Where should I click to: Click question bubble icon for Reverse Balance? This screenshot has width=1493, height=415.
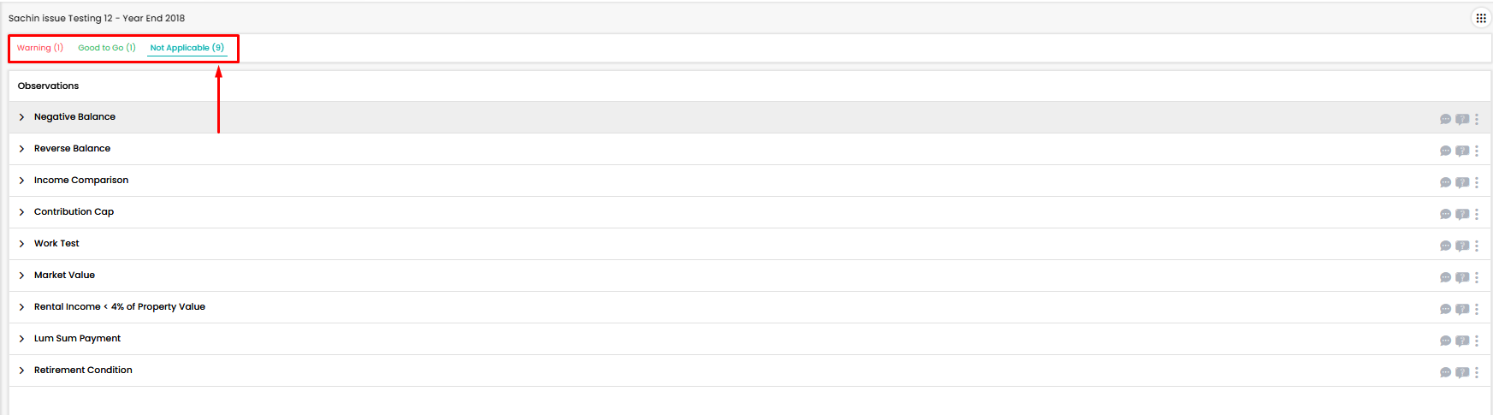1462,151
